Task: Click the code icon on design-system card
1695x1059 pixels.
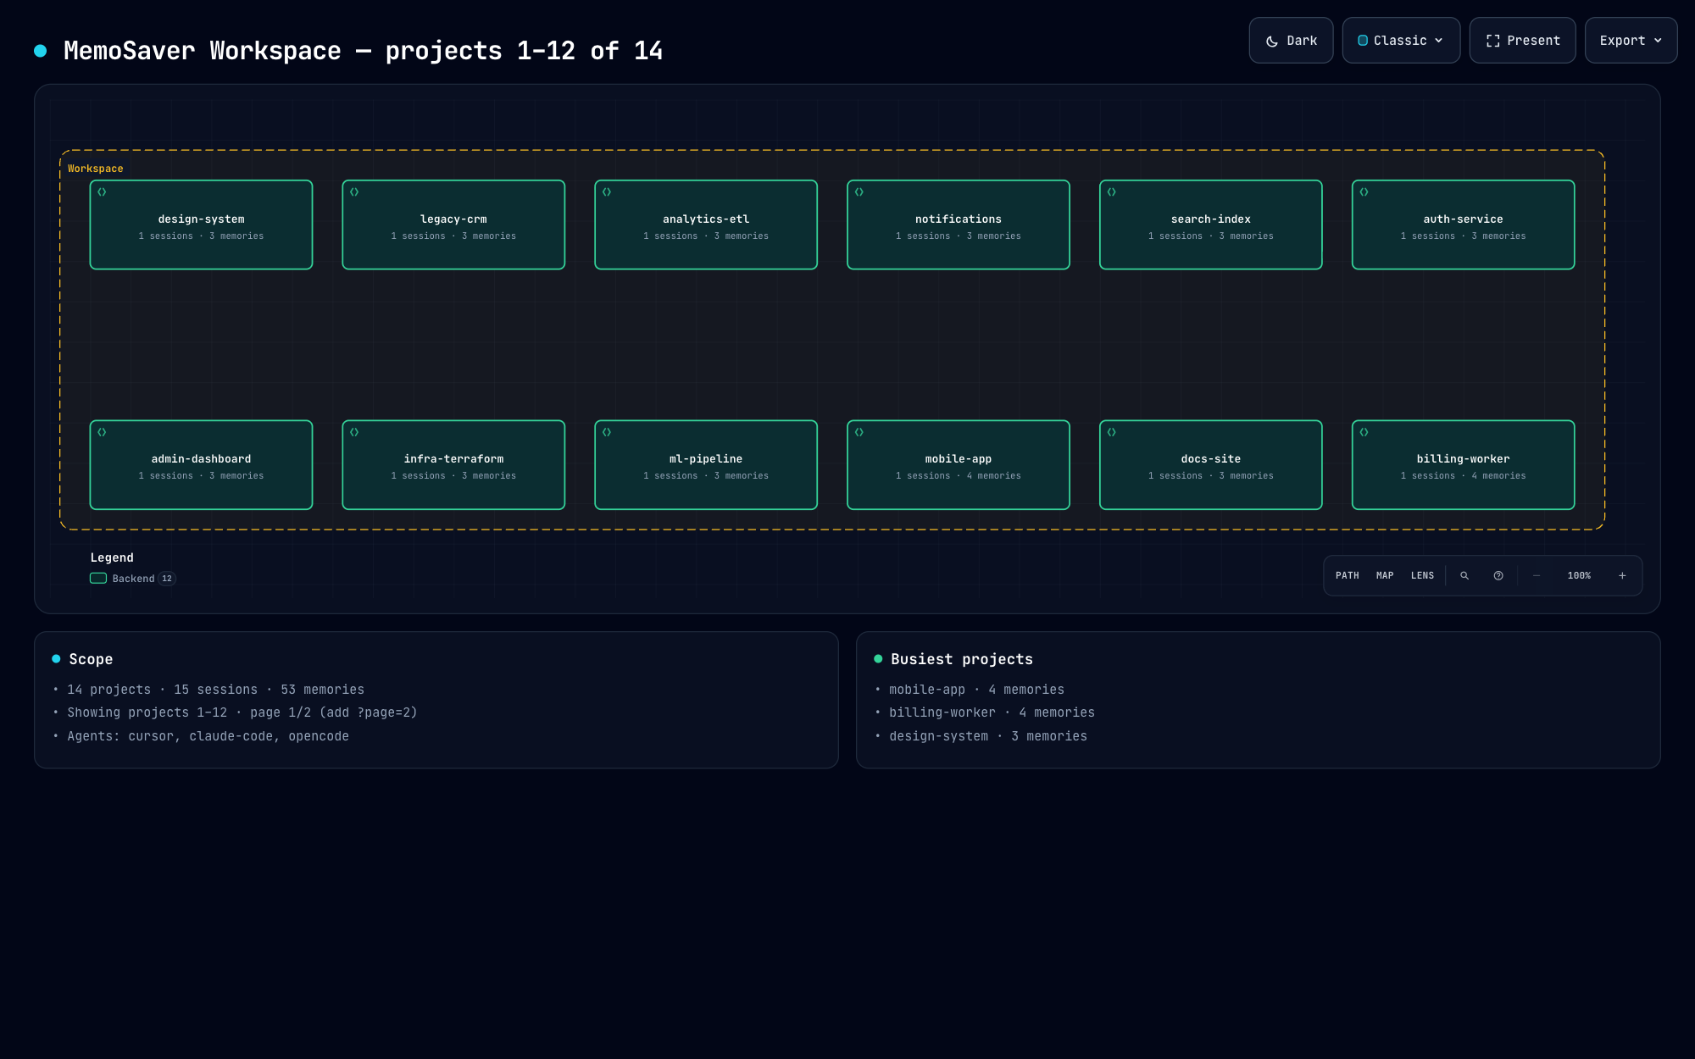Action: pyautogui.click(x=102, y=192)
